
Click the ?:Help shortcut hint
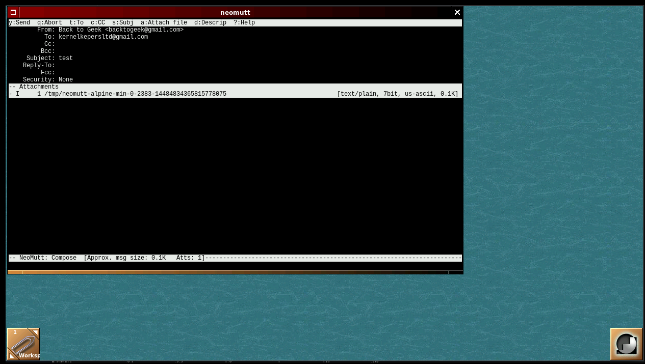244,23
